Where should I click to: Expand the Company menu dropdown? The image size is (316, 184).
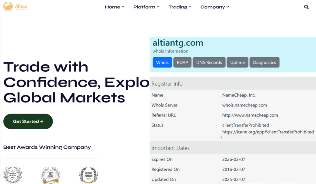[215, 7]
